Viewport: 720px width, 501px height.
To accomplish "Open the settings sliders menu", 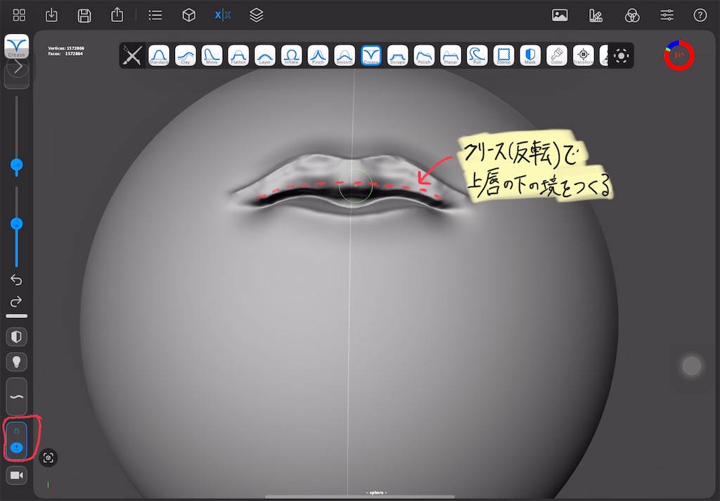I will coord(667,15).
